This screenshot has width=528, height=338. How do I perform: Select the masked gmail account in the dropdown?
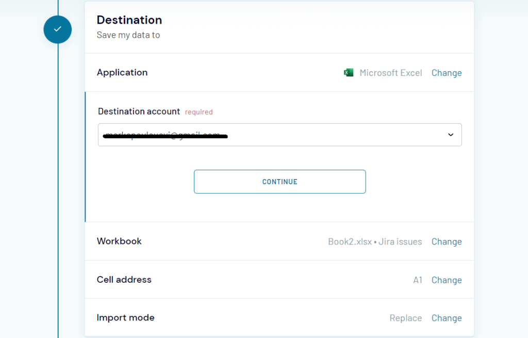[164, 134]
